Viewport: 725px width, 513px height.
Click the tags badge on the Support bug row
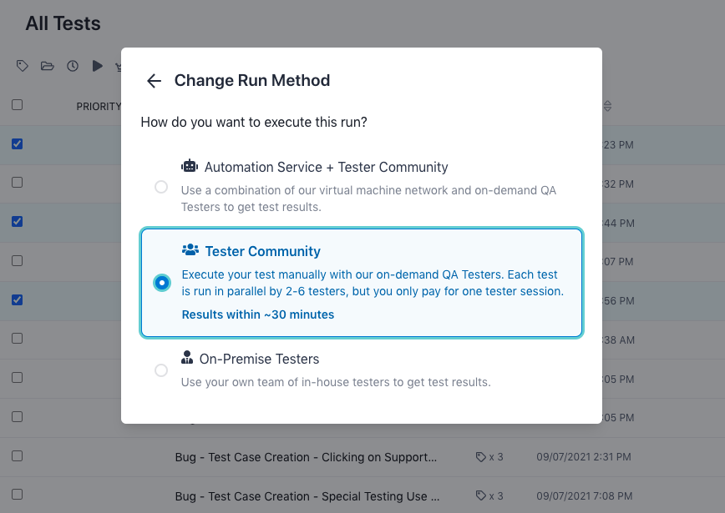click(x=489, y=456)
